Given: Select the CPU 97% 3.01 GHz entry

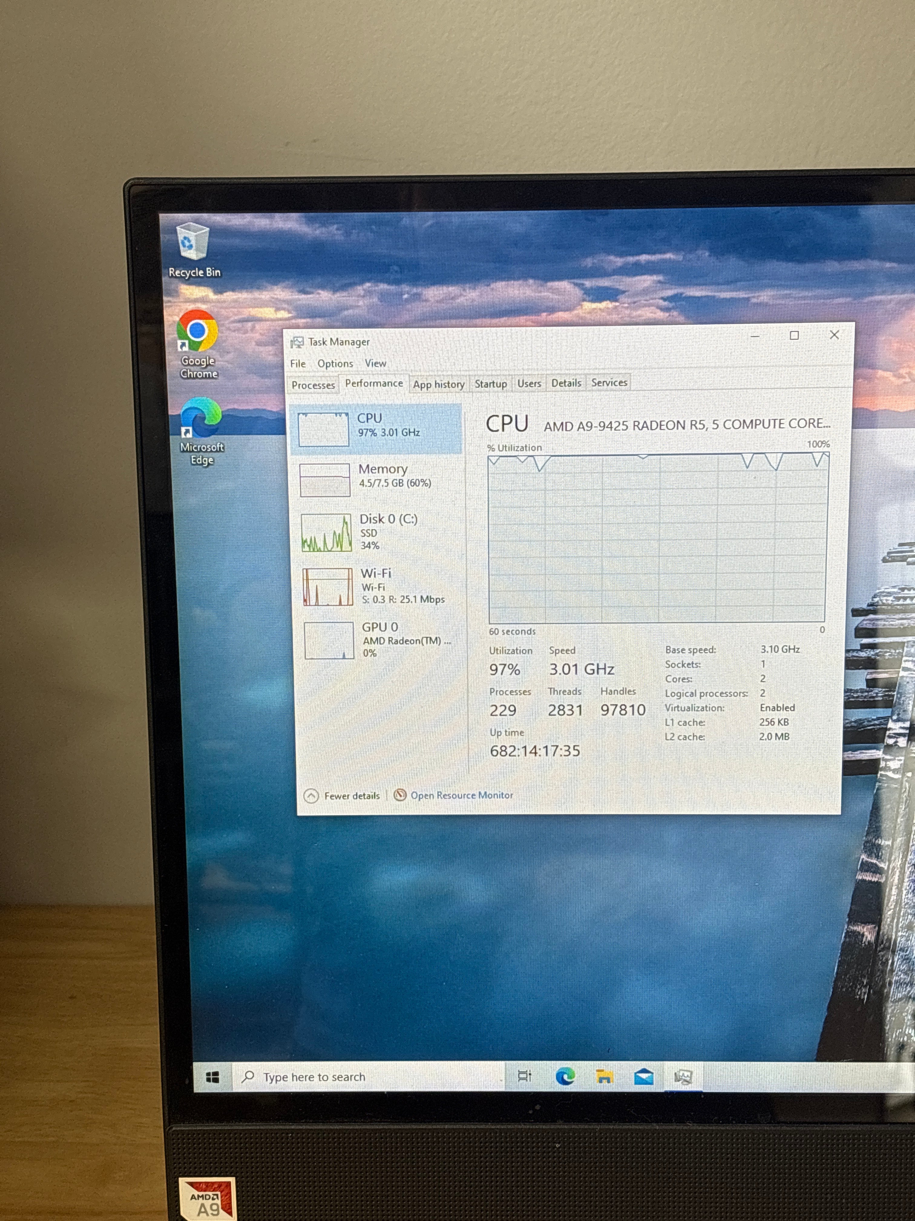Looking at the screenshot, I should pos(376,429).
